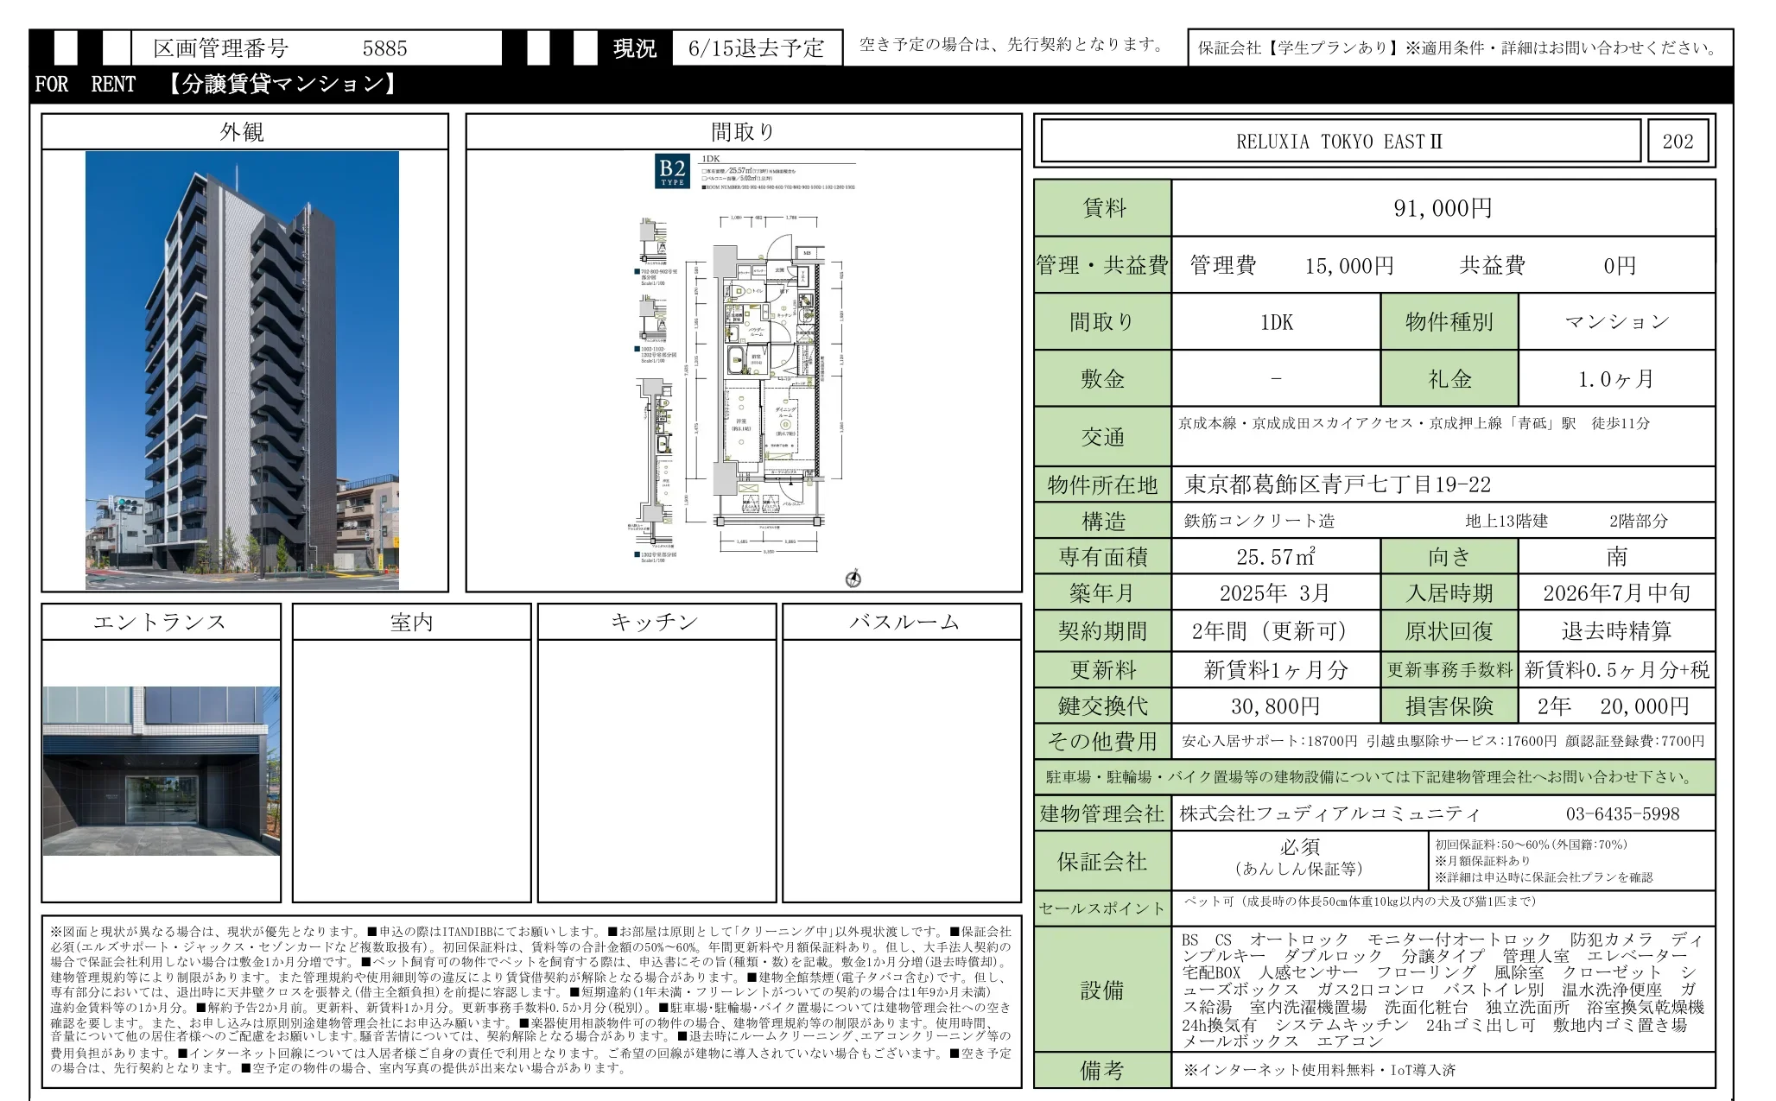
Task: Click the 1DK value in the 間取り row
Action: point(1276,322)
